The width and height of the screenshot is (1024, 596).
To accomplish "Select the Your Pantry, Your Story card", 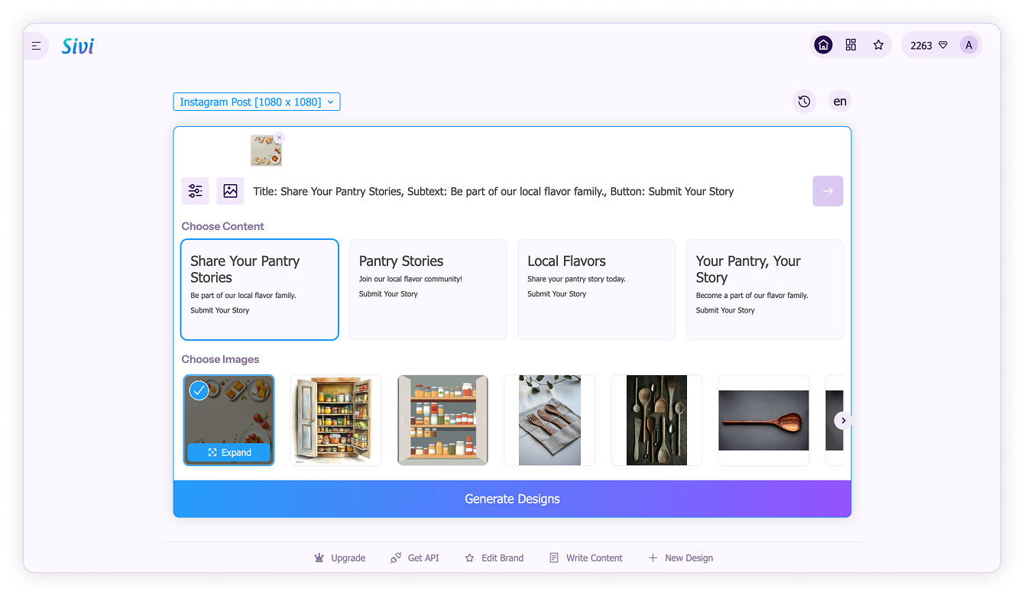I will [765, 290].
